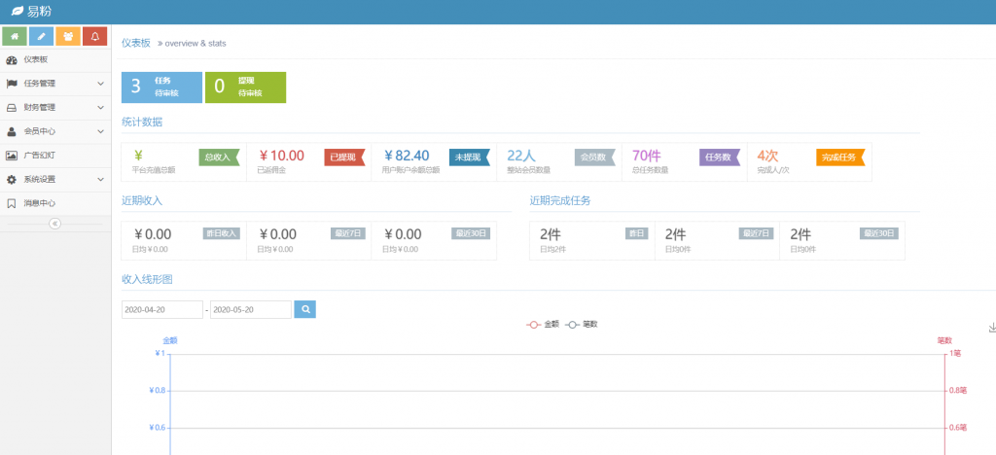Click the search icon beside date range
Screen dimensions: 996x455
[304, 309]
